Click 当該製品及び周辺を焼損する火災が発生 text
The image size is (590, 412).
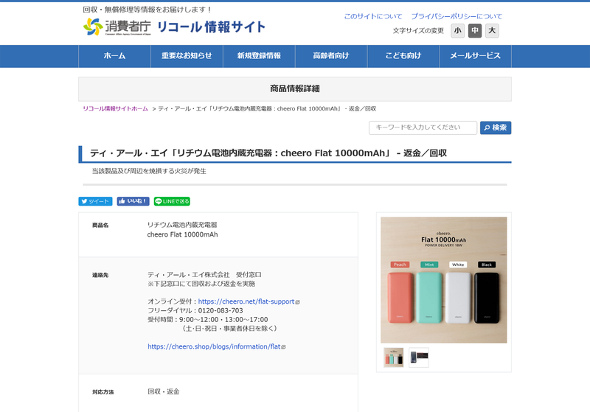point(149,171)
